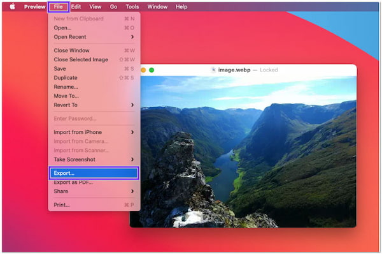The image size is (382, 254).
Task: Click the image.webp window title
Action: pos(234,70)
